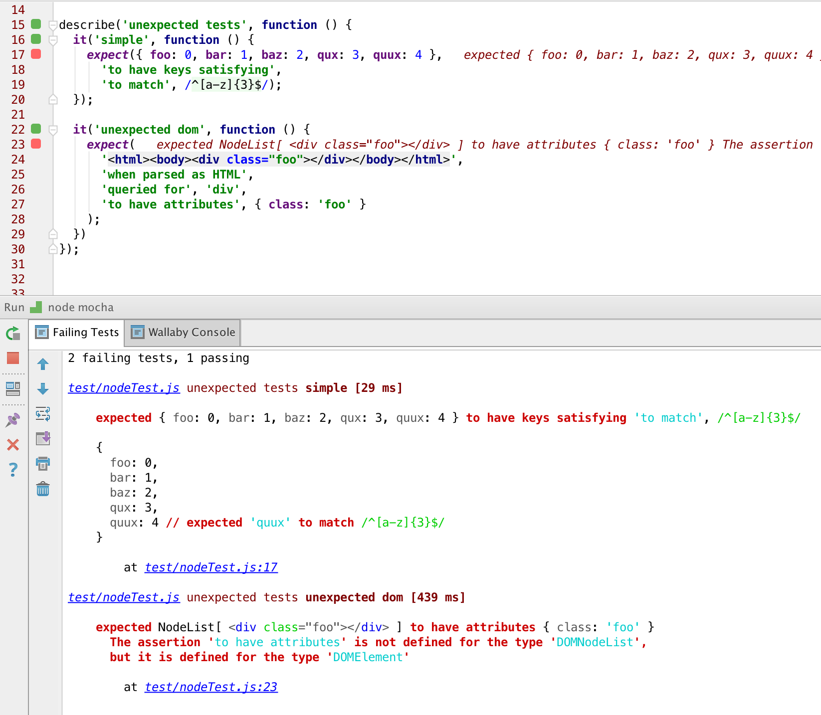Click 'DOMElement' type name in error output
Image resolution: width=821 pixels, height=715 pixels.
[368, 657]
